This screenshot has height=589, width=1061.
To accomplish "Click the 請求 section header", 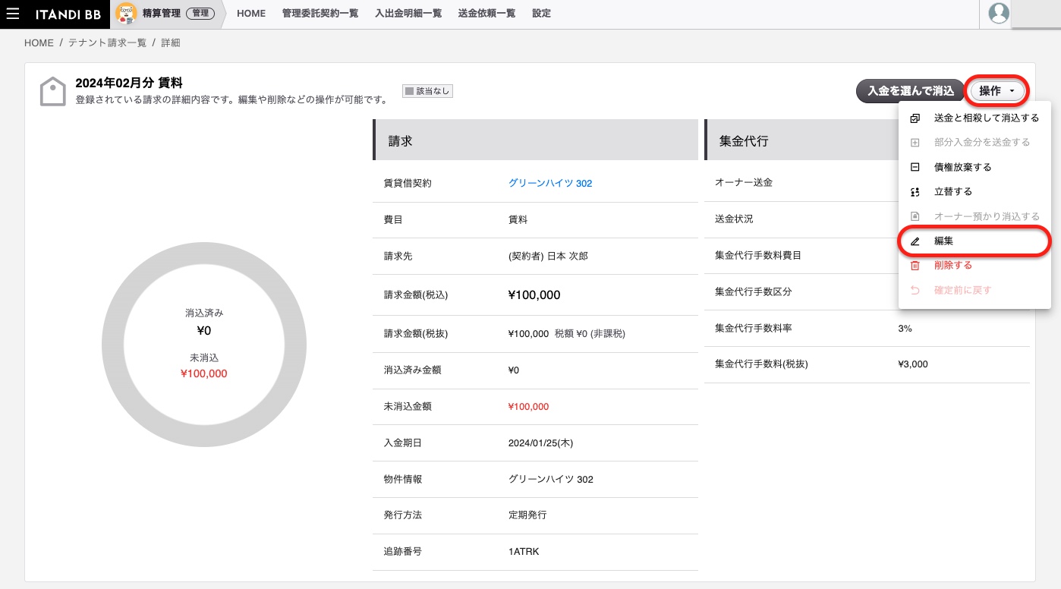I will 535,140.
